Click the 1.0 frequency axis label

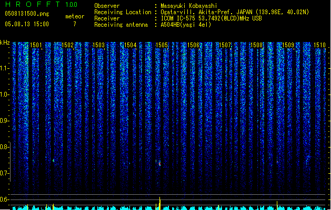(x=4, y=94)
